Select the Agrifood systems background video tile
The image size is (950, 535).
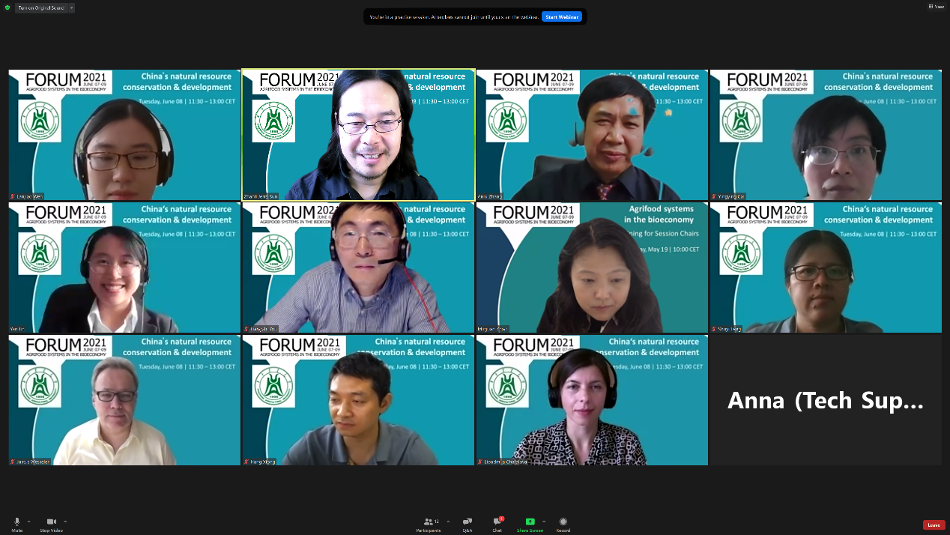(592, 267)
